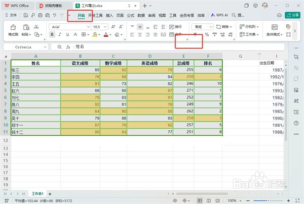Switch to 开始 Home tab
The width and height of the screenshot is (304, 204).
81,16
